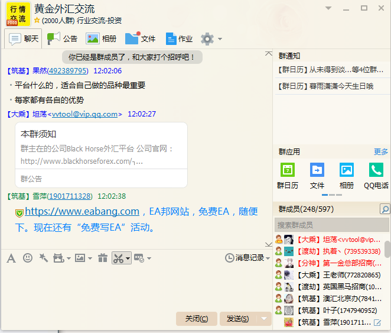Open the 公告 announcements tab

(x=62, y=38)
